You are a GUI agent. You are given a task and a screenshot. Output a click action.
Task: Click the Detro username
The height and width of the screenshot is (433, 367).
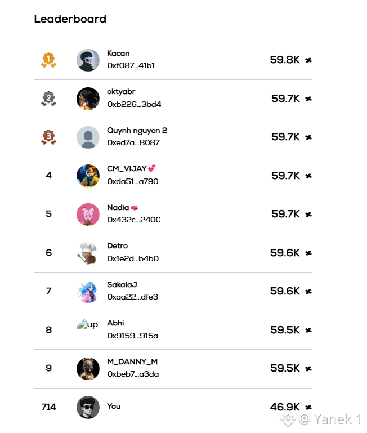tap(118, 245)
